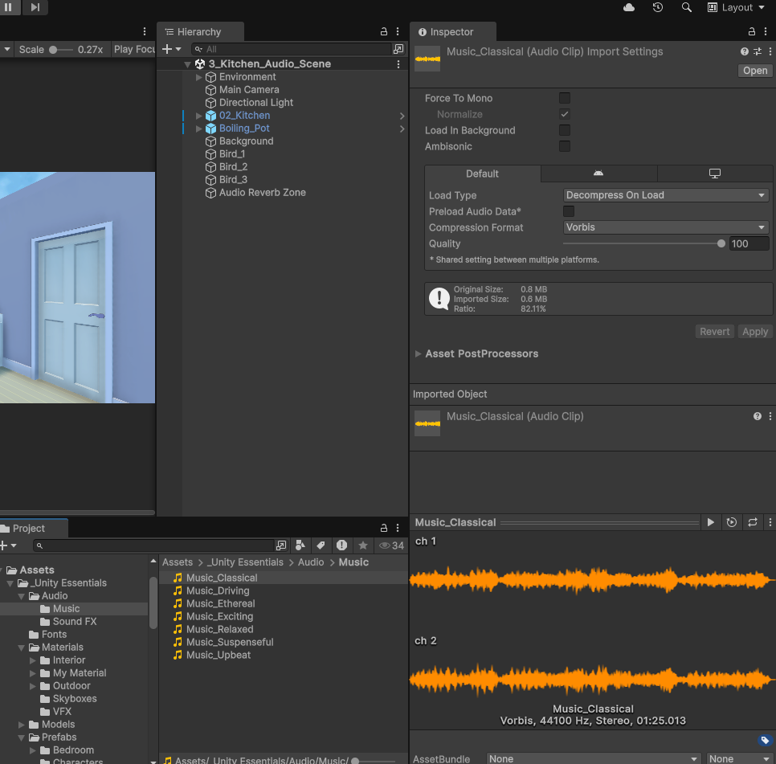This screenshot has width=776, height=764.
Task: Click the Open button in Inspector
Action: point(755,71)
